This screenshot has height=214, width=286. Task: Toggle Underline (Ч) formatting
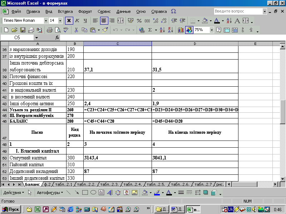click(x=85, y=21)
